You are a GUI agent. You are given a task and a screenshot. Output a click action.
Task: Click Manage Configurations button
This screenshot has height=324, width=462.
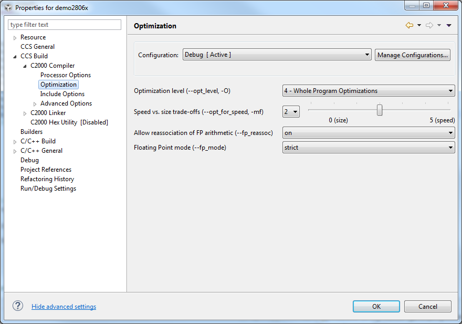coord(412,55)
